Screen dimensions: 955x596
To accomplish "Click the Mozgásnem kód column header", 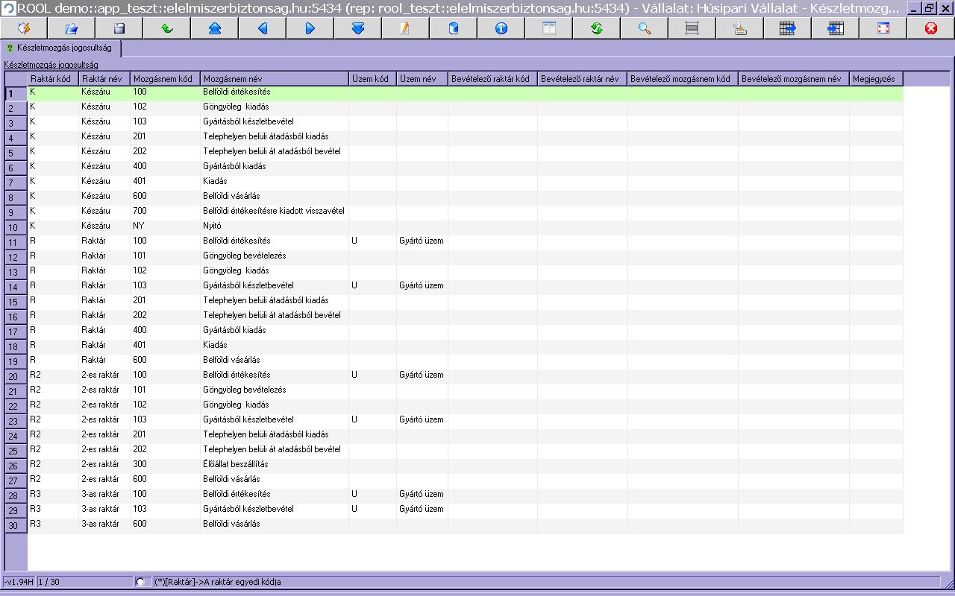I will coord(166,79).
